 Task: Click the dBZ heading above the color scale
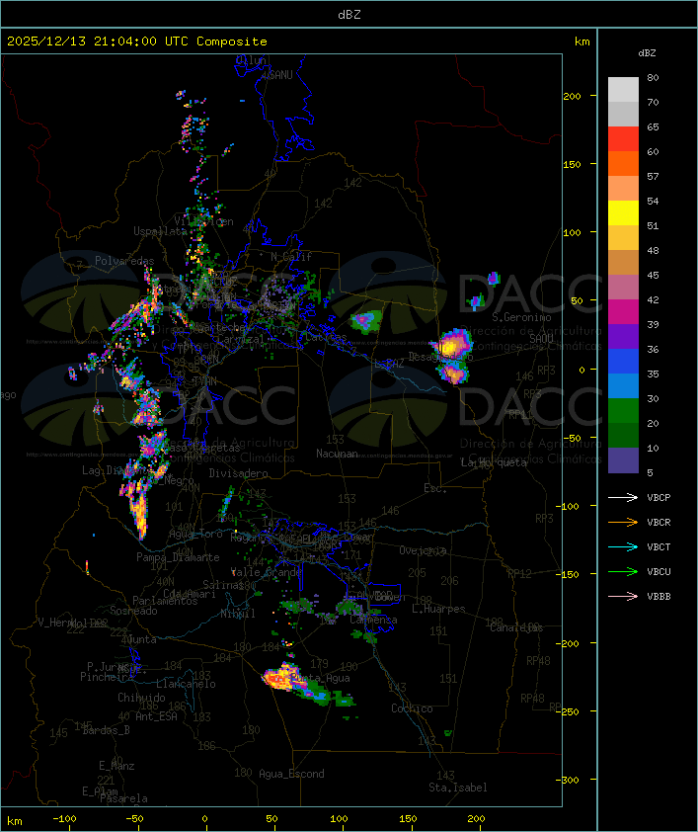[x=647, y=53]
